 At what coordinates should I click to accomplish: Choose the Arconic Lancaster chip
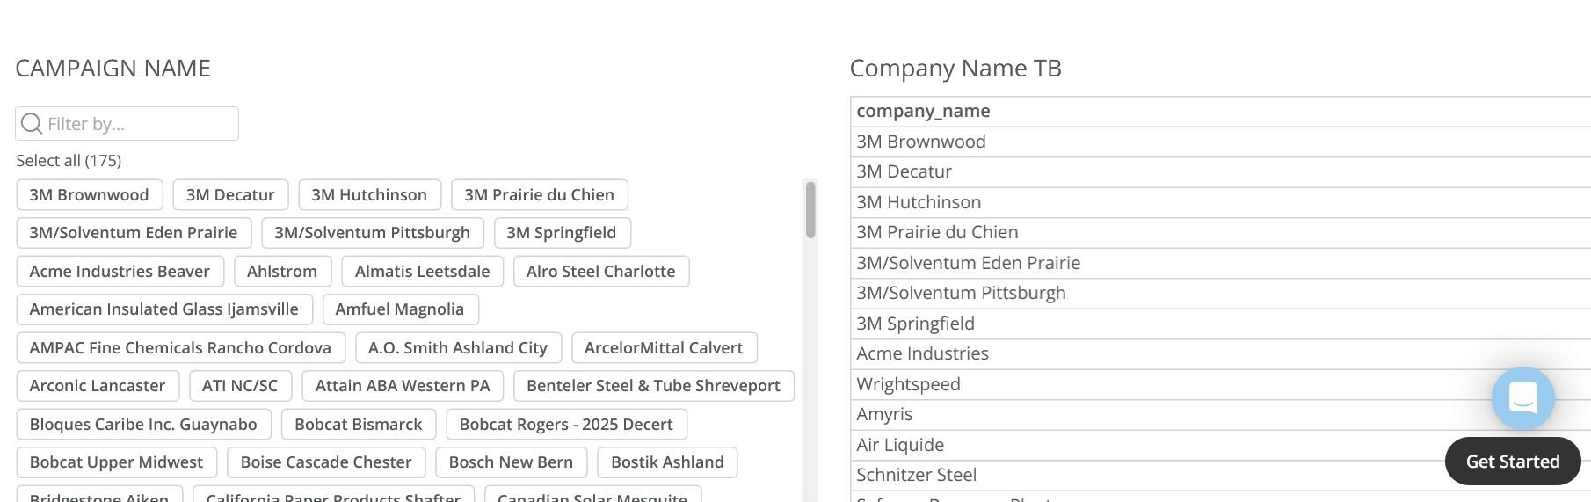coord(98,386)
